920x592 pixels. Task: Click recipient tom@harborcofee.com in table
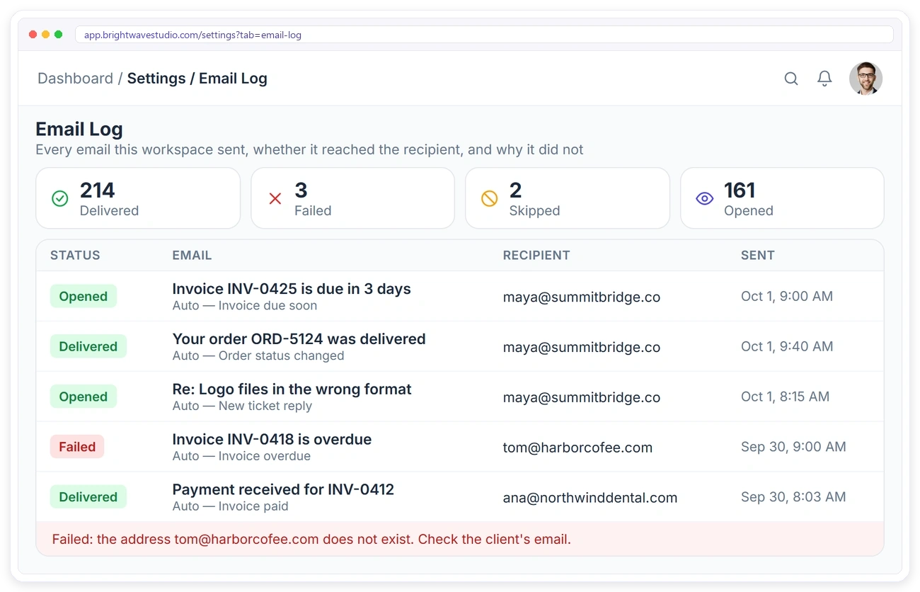(577, 448)
